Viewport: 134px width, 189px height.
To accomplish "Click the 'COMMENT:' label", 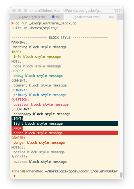I will pos(19,81).
